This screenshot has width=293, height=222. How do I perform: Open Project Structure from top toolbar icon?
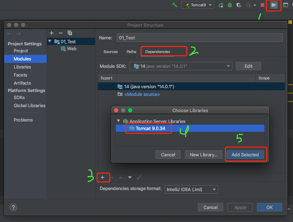coord(274,5)
